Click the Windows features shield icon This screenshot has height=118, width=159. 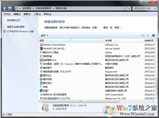4,31
